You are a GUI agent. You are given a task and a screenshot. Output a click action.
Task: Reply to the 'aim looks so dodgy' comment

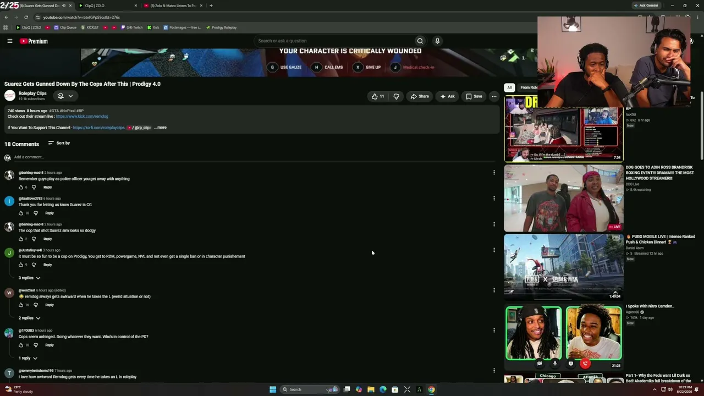pyautogui.click(x=48, y=239)
